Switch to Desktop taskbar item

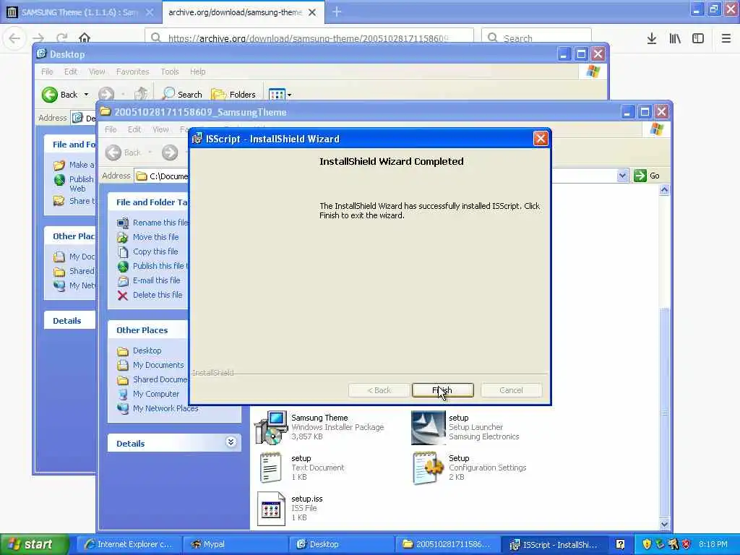click(x=341, y=544)
